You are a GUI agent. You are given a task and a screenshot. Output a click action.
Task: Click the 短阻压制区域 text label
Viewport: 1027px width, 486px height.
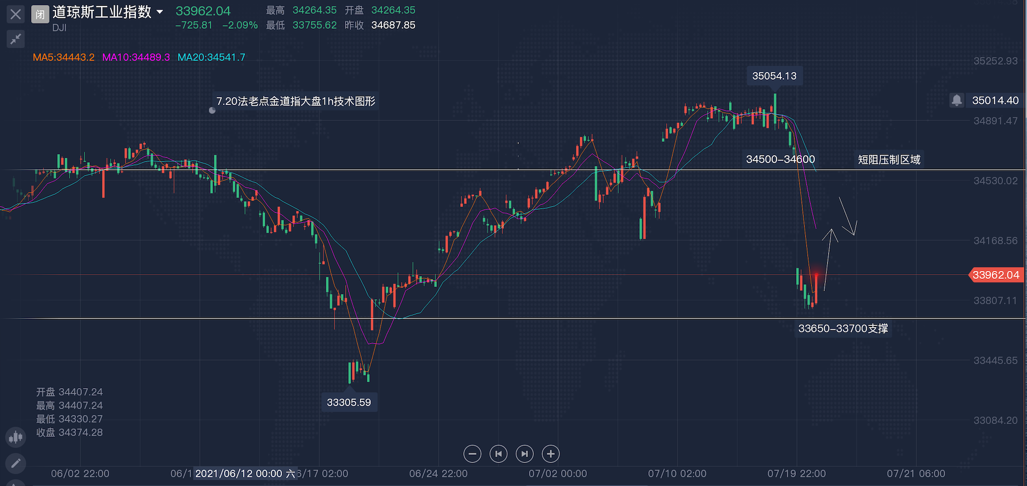click(889, 160)
